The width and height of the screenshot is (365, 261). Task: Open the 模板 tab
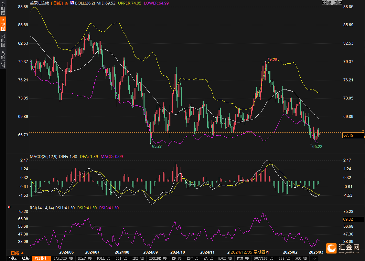click(x=26, y=258)
